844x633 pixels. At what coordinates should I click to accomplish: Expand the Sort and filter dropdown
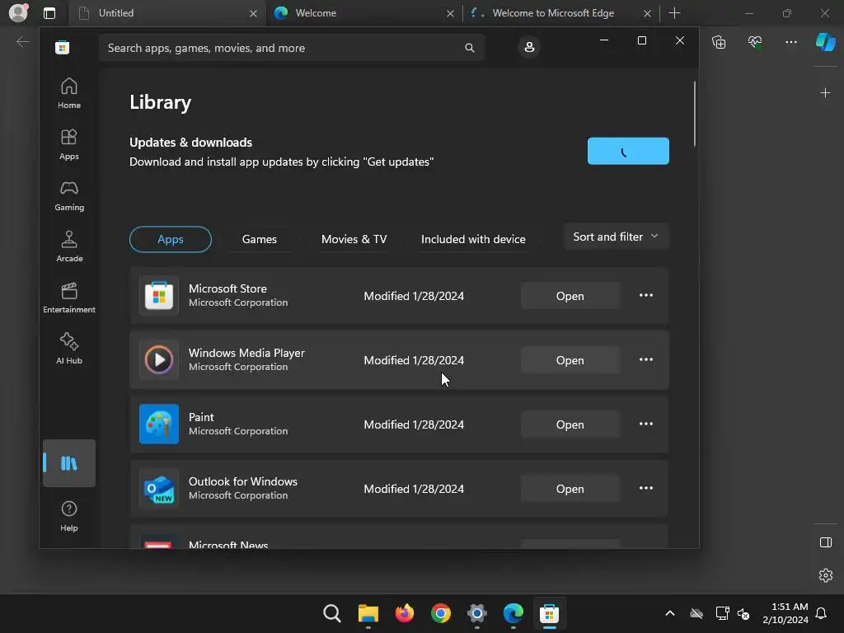616,237
